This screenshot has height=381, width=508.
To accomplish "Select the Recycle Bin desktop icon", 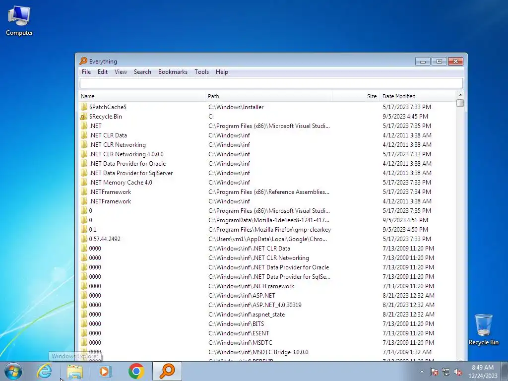I will point(483,329).
